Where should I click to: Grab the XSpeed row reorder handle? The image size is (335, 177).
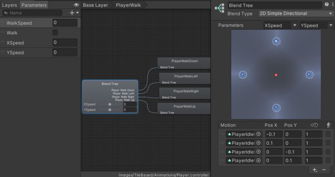[x=3, y=42]
